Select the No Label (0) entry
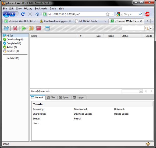Image resolution: width=156 pixels, height=148 pixels. click(x=13, y=58)
